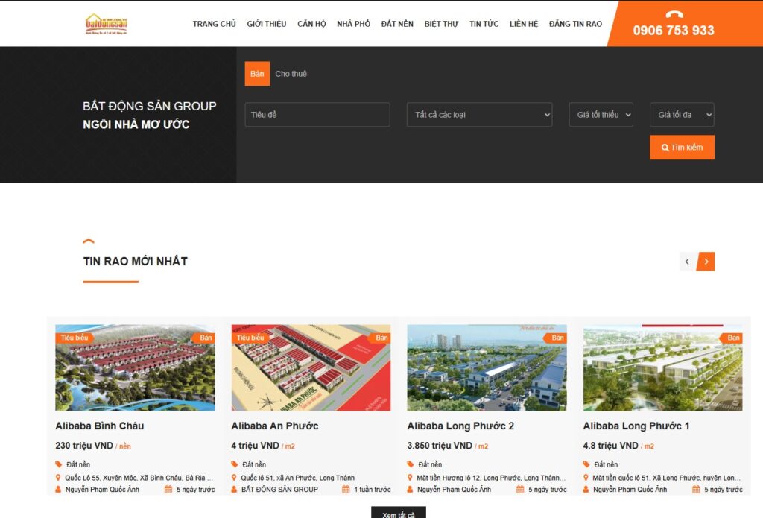
Task: Click the Tiêu đề search input field
Action: [x=317, y=114]
